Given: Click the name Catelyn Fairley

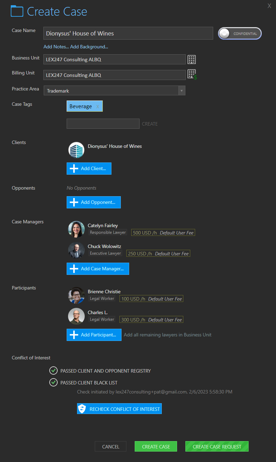Looking at the screenshot, I should click(x=103, y=225).
